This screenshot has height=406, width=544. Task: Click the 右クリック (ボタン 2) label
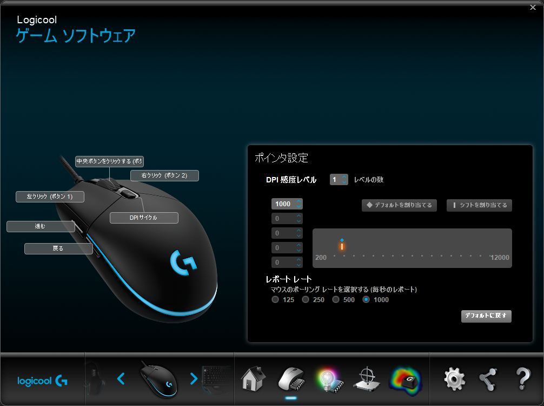164,175
